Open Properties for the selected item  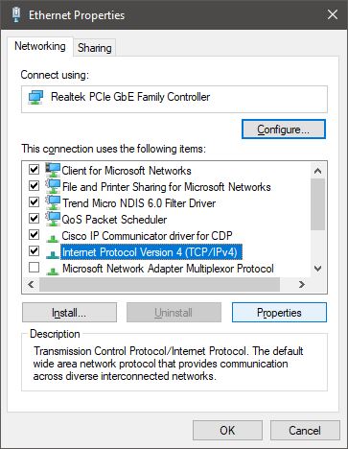click(279, 313)
